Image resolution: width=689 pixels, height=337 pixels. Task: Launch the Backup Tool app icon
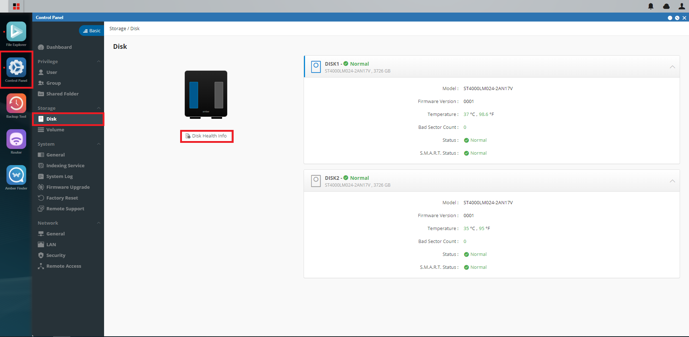[x=16, y=103]
